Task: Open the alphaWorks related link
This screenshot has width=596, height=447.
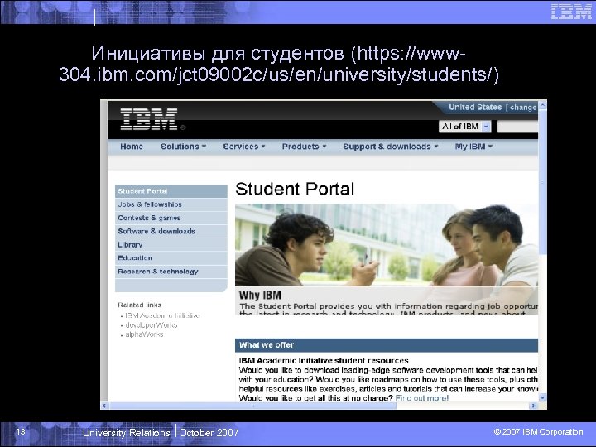Action: 144,334
